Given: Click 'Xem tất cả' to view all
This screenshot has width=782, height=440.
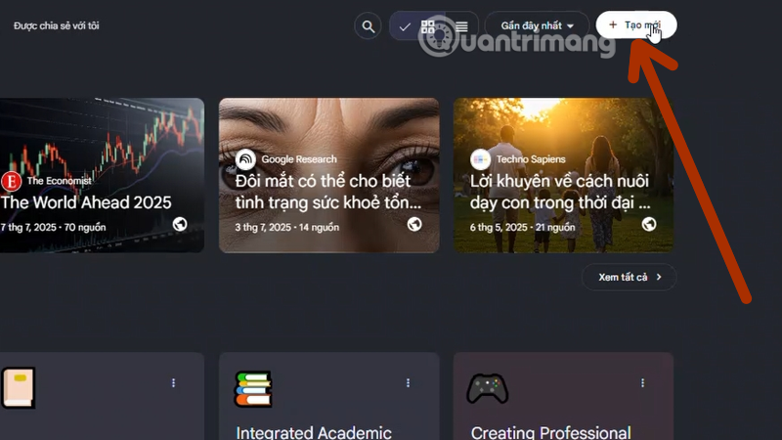Looking at the screenshot, I should (629, 277).
